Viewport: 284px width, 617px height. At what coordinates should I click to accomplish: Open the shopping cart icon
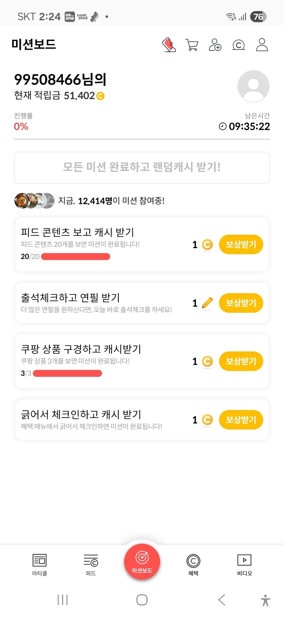[192, 45]
